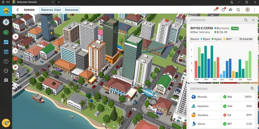Click the boat on the water

[x=38, y=98]
